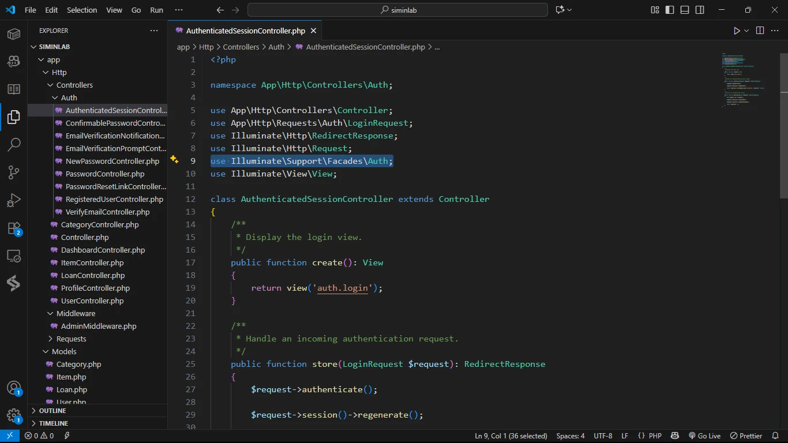Select the AuthenticatedSessionController.php editor tab
The image size is (788, 443).
pos(245,31)
